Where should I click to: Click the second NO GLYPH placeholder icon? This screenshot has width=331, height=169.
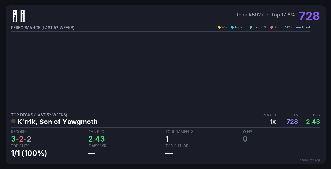pyautogui.click(x=23, y=16)
